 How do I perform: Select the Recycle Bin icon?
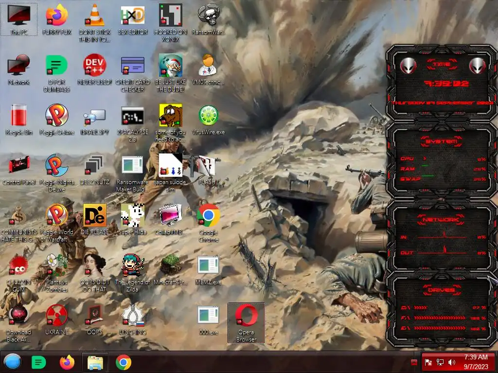point(19,120)
